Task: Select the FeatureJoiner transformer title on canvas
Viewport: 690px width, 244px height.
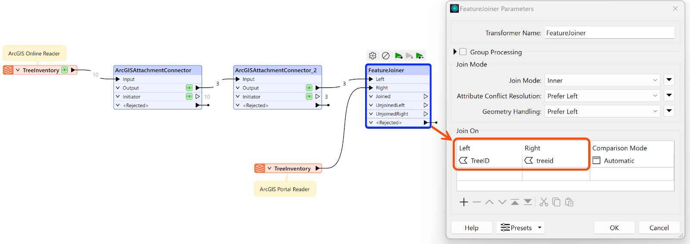Action: click(386, 70)
